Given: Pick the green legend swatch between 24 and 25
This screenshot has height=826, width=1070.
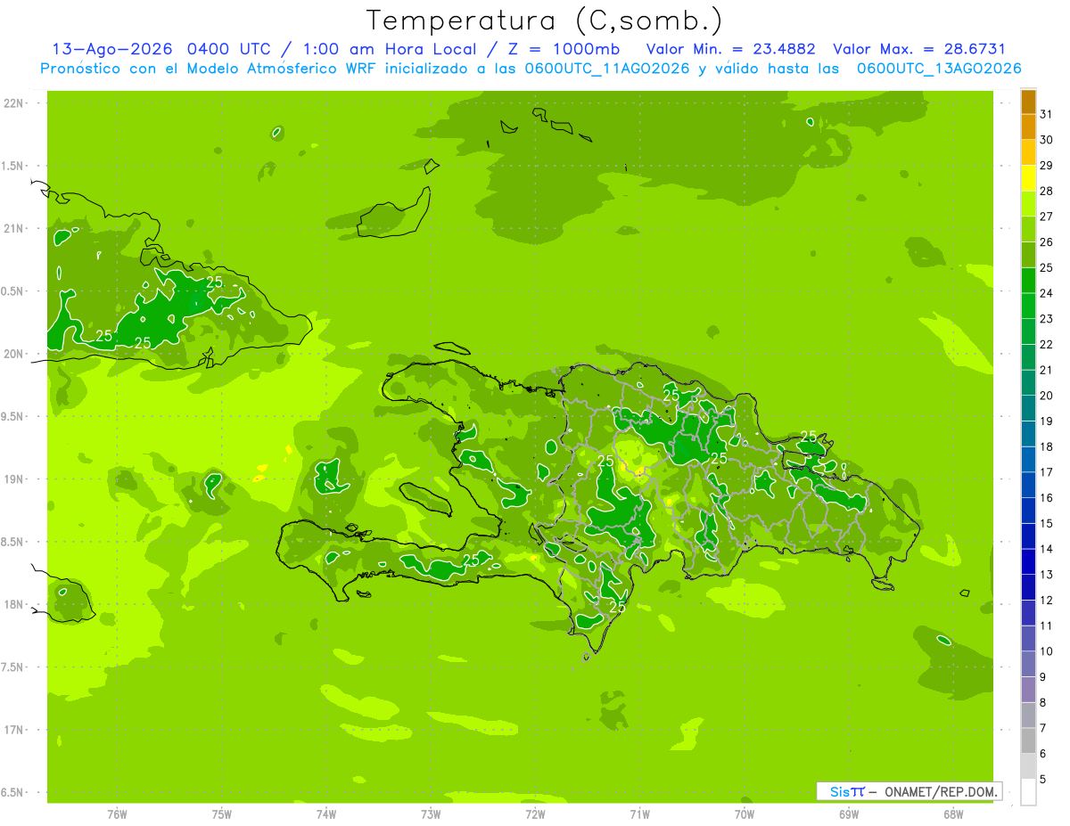Looking at the screenshot, I should click(1028, 281).
